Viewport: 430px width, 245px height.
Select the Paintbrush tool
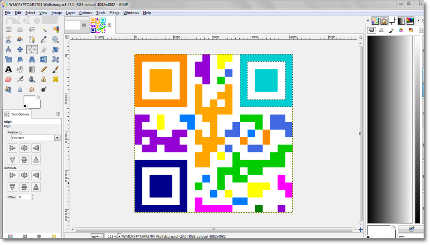click(55, 69)
